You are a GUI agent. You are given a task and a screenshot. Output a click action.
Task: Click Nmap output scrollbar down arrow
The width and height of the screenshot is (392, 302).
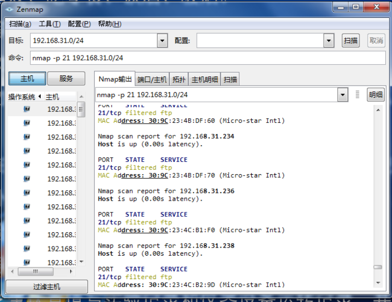(378, 283)
